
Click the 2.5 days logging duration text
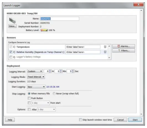(32, 81)
